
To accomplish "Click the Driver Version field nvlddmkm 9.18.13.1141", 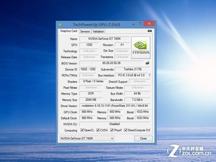I will (115, 106).
